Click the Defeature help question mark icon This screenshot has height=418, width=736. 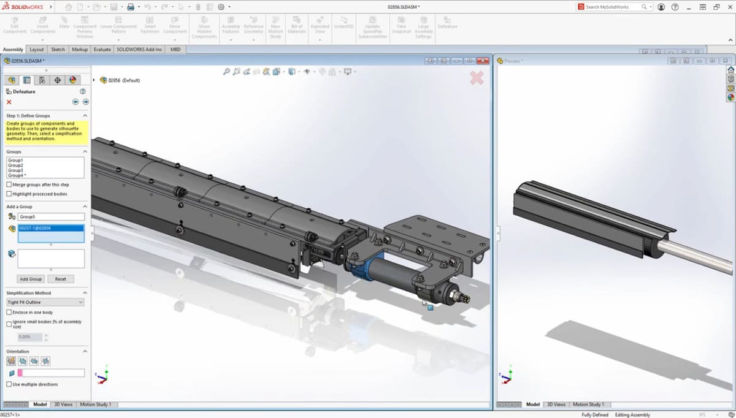[x=83, y=91]
